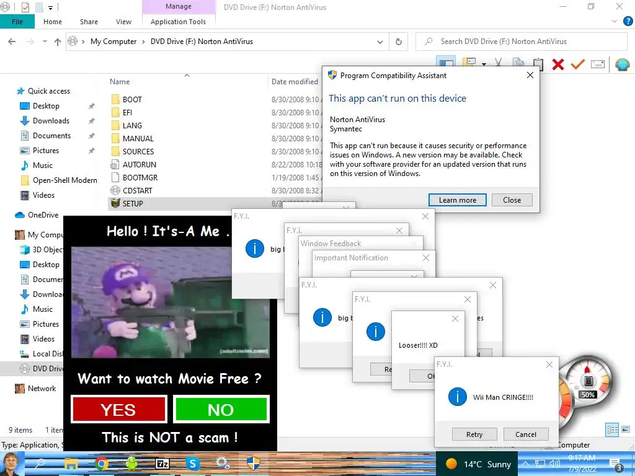Screen dimensions: 635x476
Task: Click the Properties icon in quick access toolbar
Action: click(25, 7)
